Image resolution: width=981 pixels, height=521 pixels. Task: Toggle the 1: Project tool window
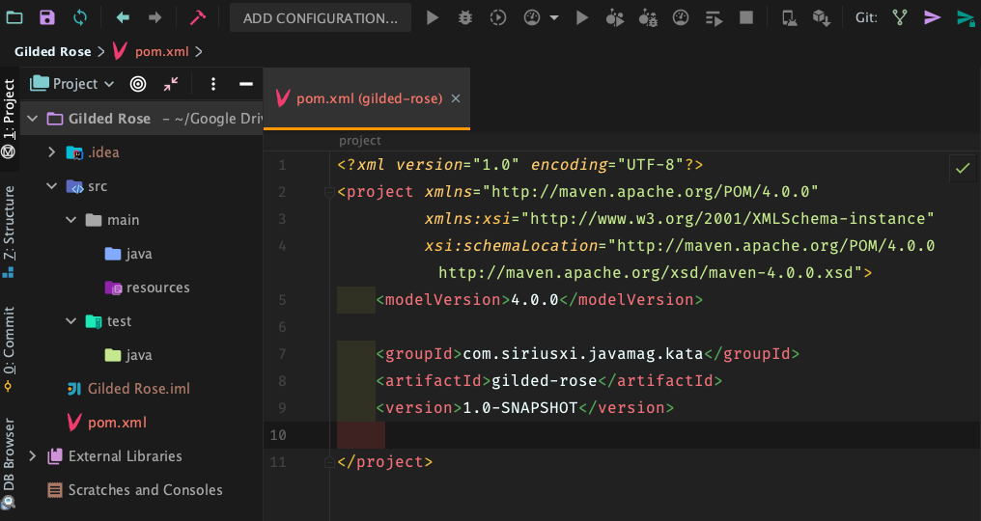click(x=9, y=117)
